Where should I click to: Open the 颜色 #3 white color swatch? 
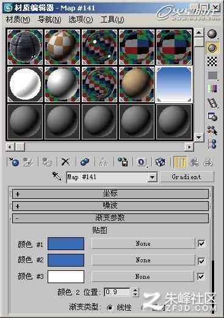[x=66, y=276]
